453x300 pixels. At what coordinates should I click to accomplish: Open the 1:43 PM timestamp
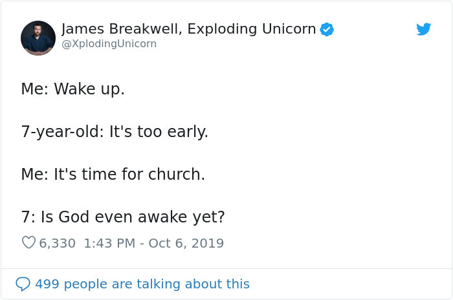[110, 243]
